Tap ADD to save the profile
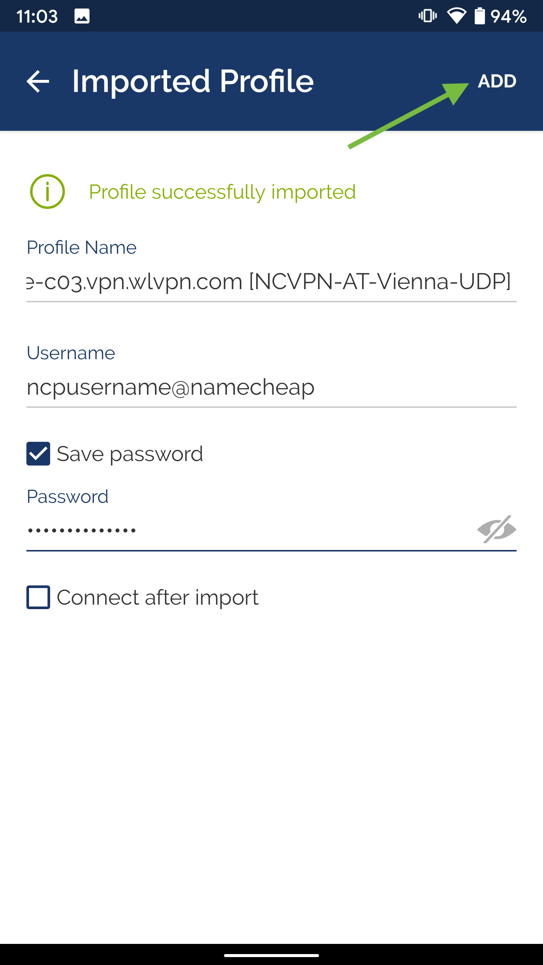This screenshot has width=543, height=965. pyautogui.click(x=497, y=81)
